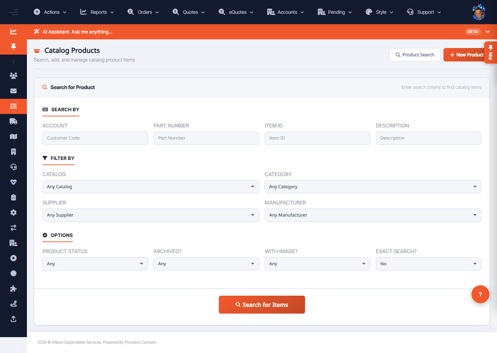The image size is (497, 353).
Task: Click the AI Assistant magic wand icon
Action: (37, 31)
